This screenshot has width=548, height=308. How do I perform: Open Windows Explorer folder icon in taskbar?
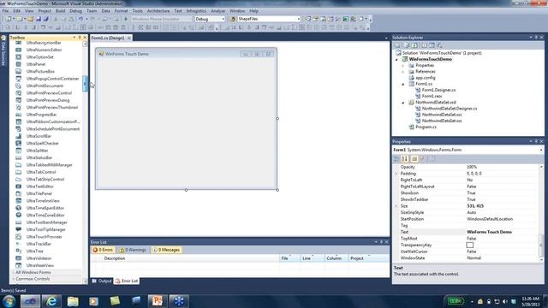click(x=73, y=301)
